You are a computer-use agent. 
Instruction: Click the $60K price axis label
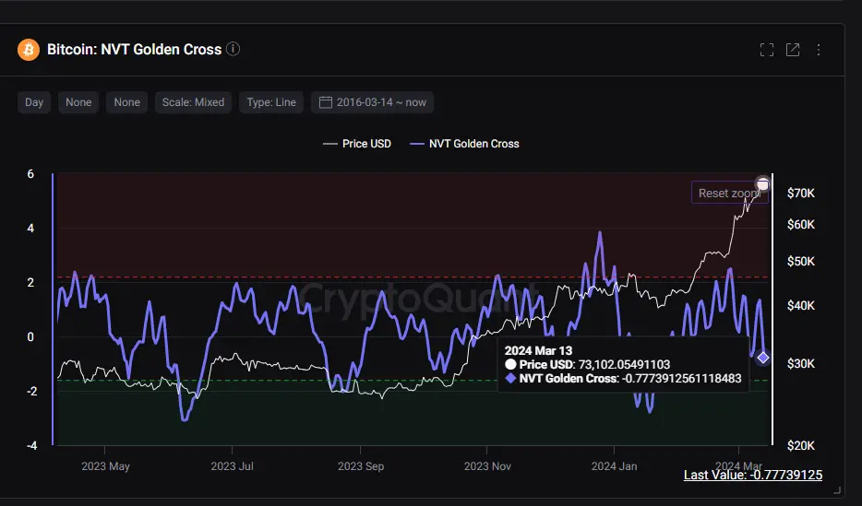[801, 225]
